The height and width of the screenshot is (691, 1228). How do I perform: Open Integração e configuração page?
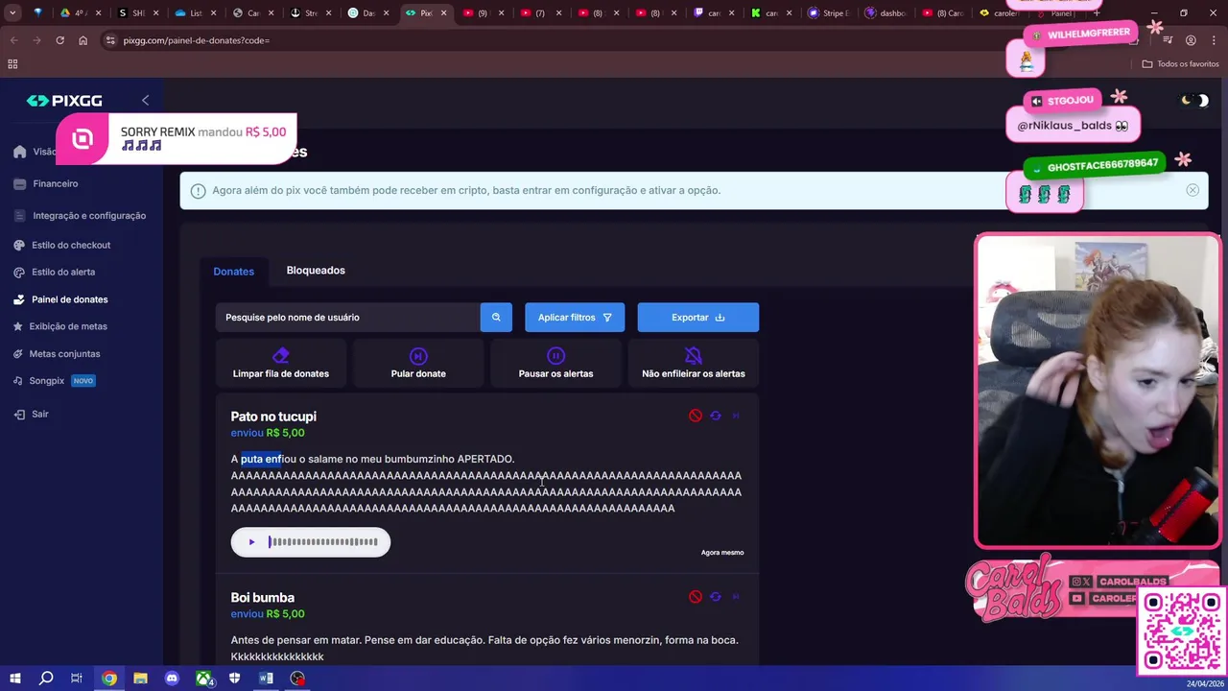[89, 216]
